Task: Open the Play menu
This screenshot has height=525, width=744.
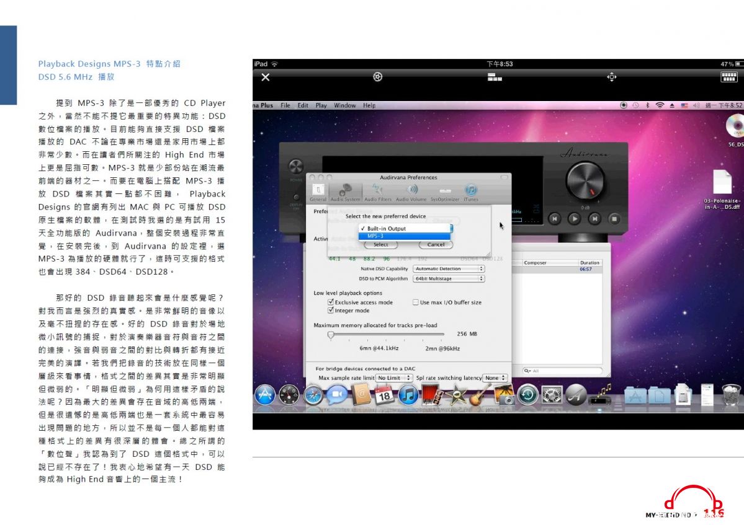Action: (x=321, y=105)
